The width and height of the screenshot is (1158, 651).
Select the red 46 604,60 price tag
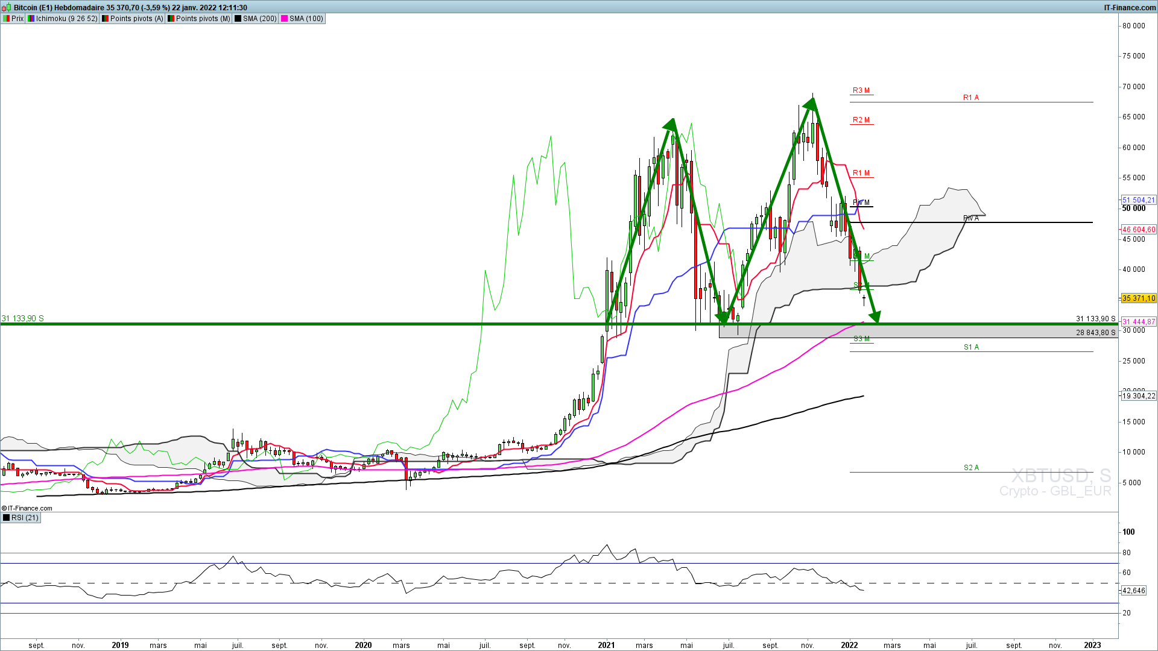coord(1139,230)
